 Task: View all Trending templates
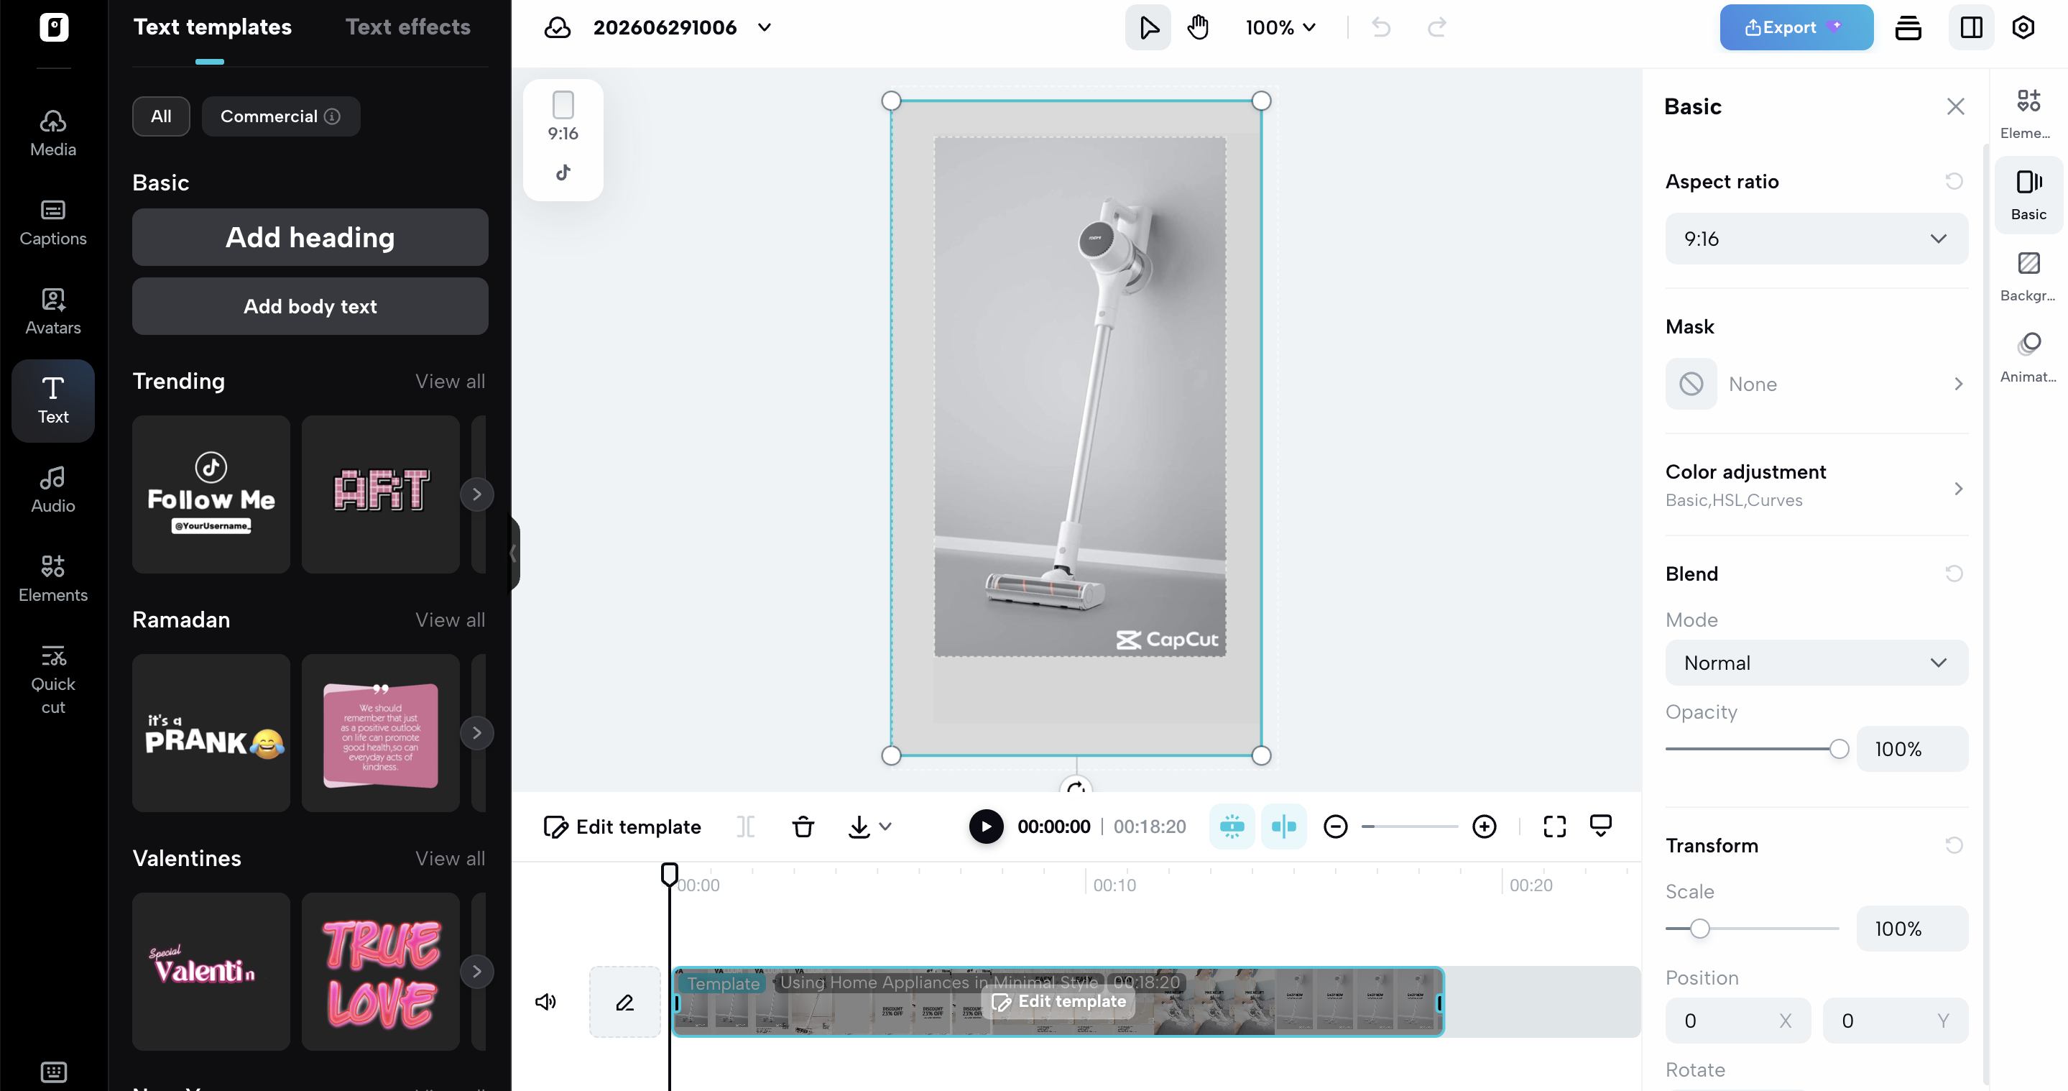450,382
